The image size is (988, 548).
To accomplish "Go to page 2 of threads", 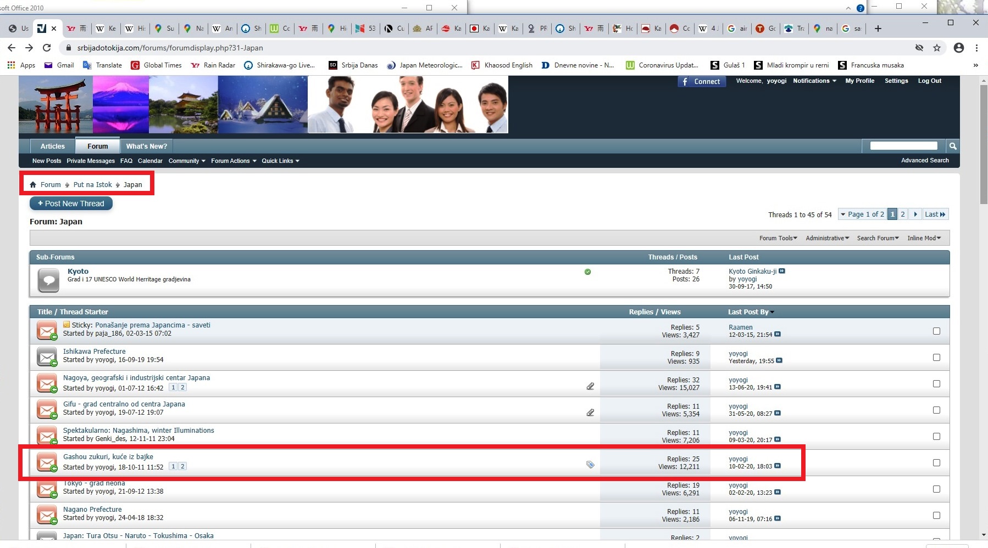I will (903, 214).
